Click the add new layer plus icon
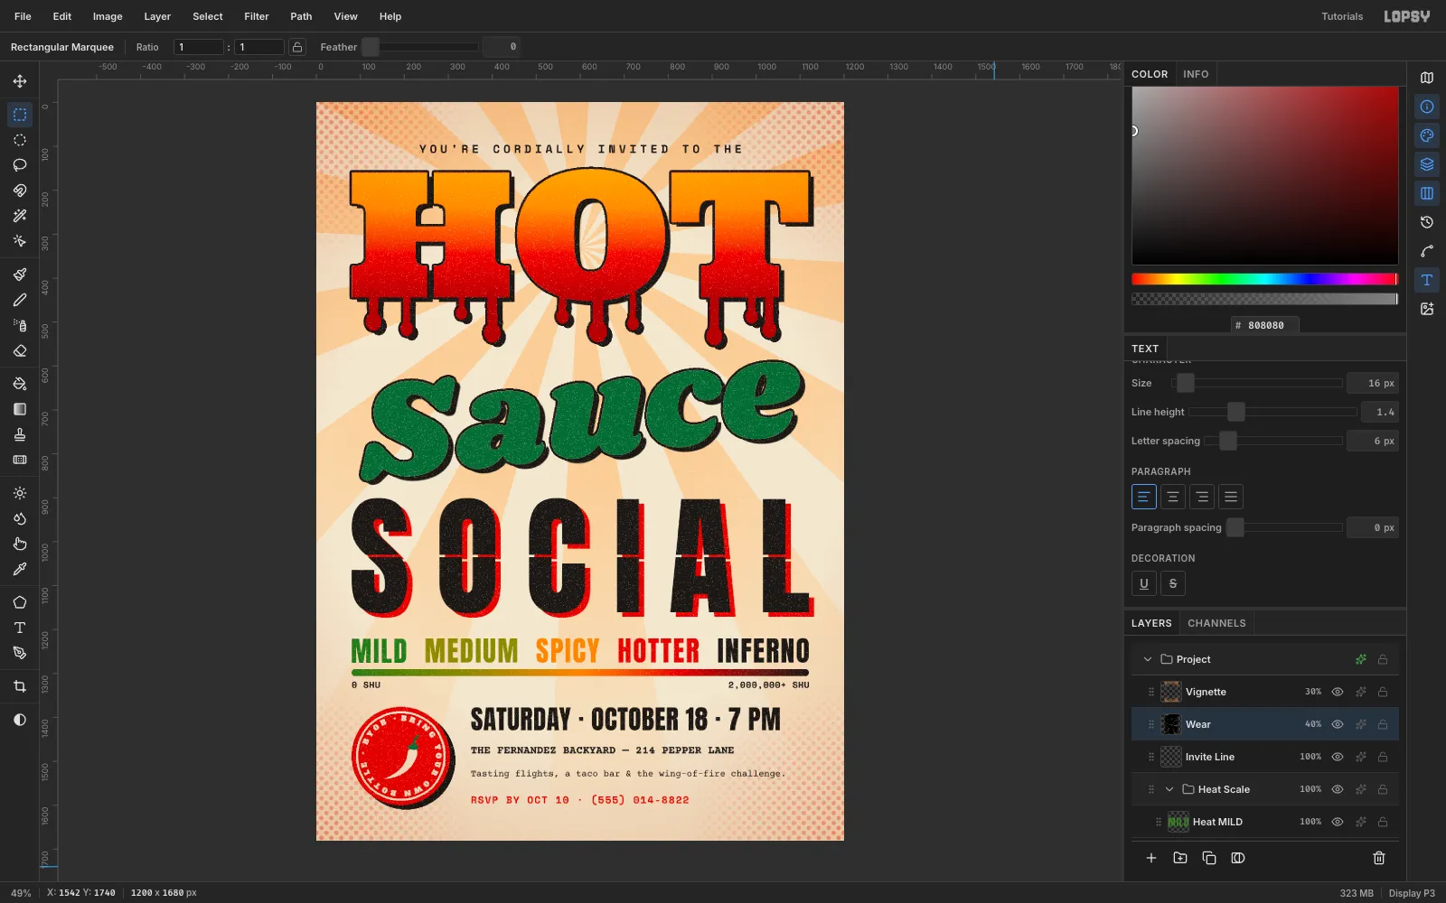Viewport: 1446px width, 903px height. pos(1151,858)
